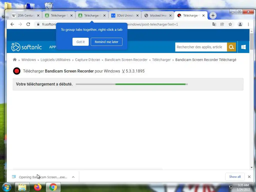Image resolution: width=256 pixels, height=192 pixels.
Task: Click the Rechercher des applis search field
Action: [201, 47]
